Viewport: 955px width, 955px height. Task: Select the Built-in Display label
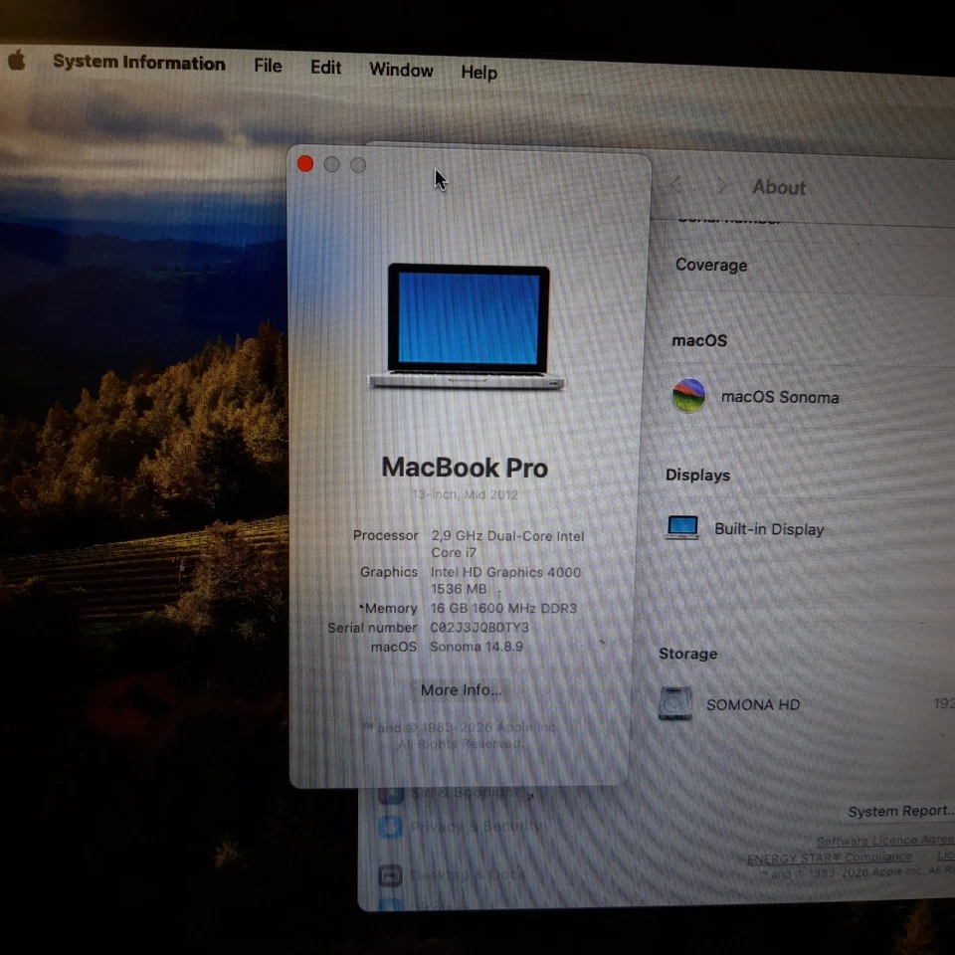click(769, 529)
